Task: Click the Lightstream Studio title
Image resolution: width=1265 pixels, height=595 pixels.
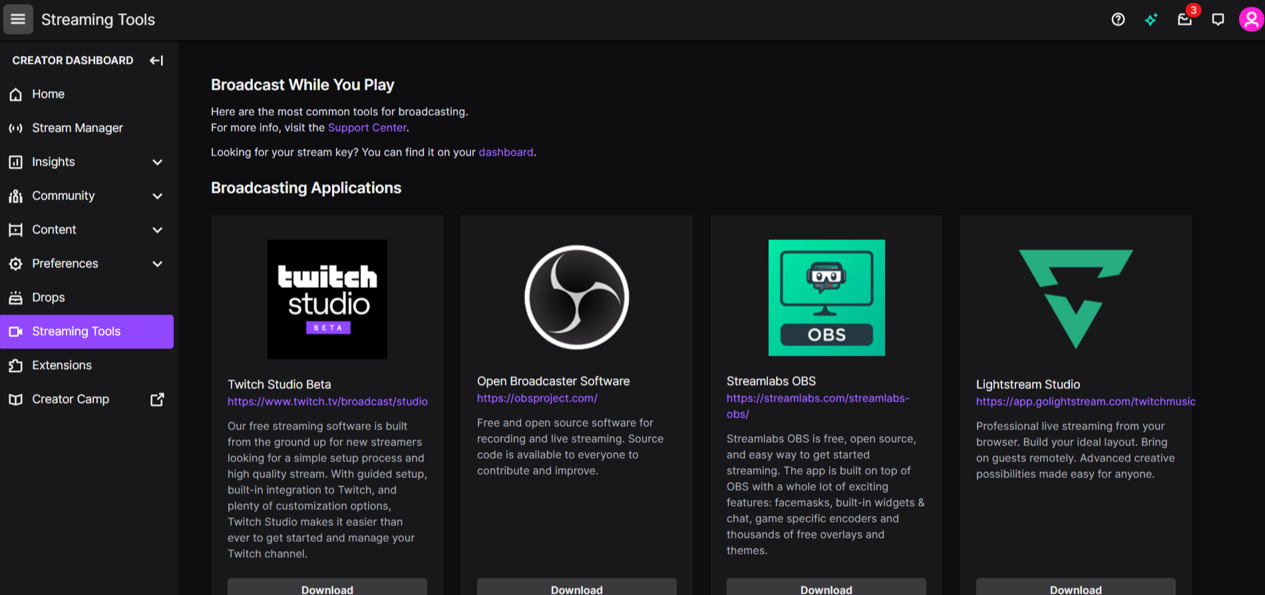Action: (x=1028, y=384)
